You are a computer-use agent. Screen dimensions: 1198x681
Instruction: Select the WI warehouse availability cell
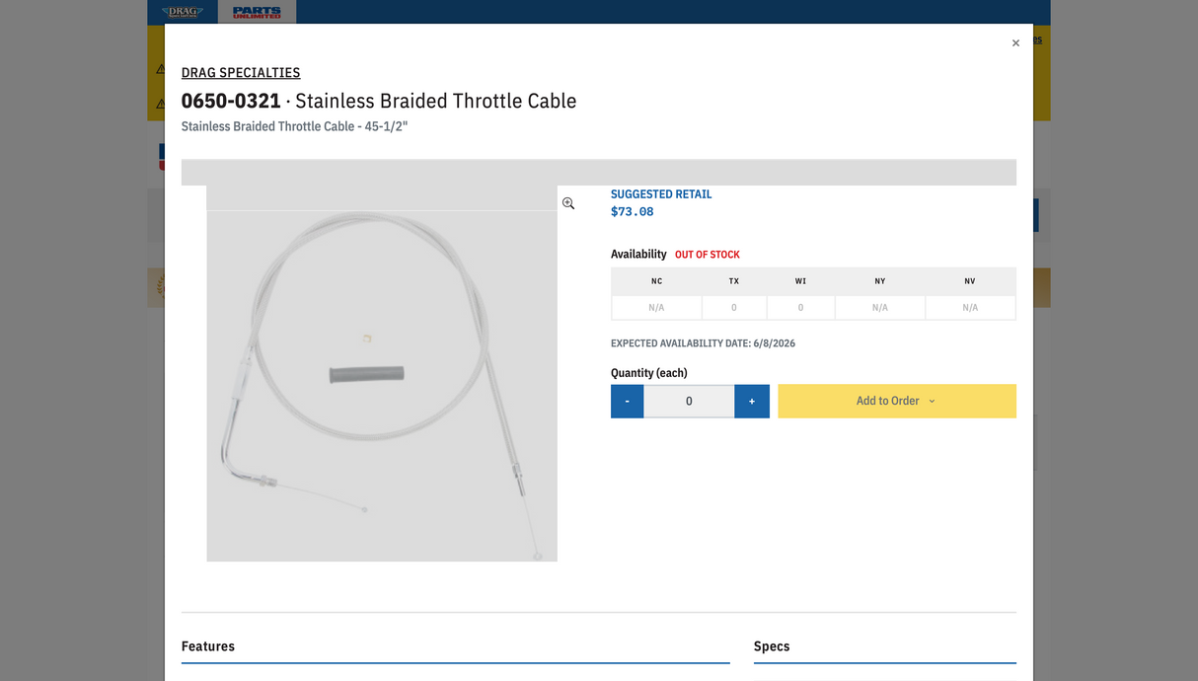[800, 308]
